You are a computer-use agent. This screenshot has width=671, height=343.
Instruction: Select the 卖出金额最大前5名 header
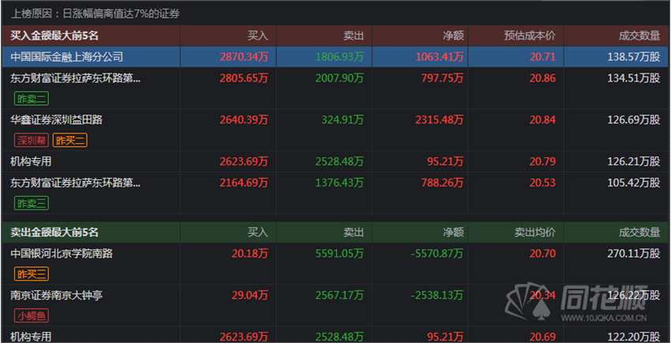[x=54, y=232]
